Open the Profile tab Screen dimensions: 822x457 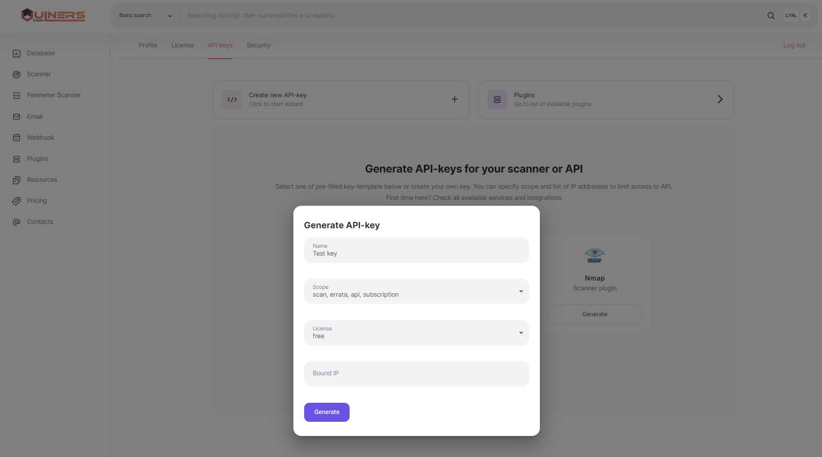[148, 45]
